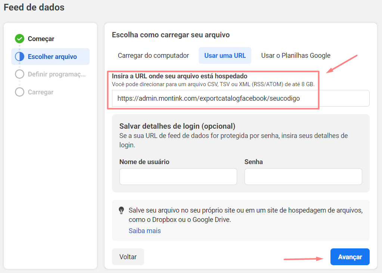Go to the Carregar step label
This screenshot has width=382, height=273.
pos(40,92)
